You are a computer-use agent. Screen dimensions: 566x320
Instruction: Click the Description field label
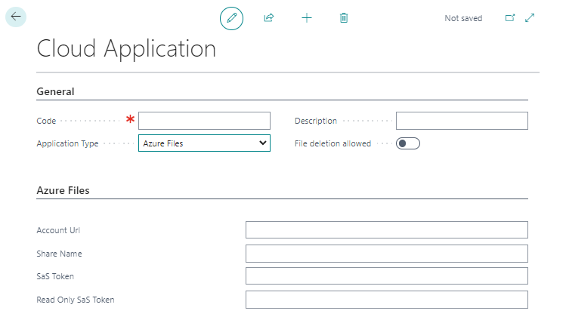pyautogui.click(x=316, y=121)
